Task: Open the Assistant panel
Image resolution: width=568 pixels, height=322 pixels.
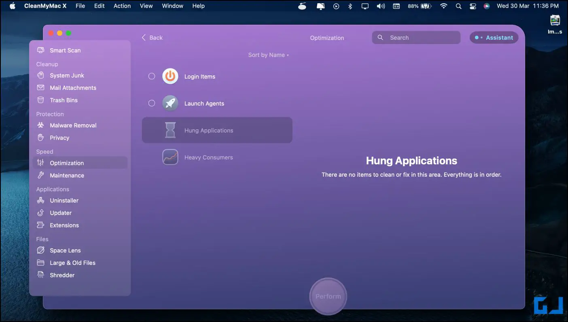Action: pos(494,38)
